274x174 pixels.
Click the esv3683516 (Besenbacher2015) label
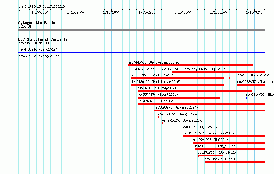click(x=208, y=133)
